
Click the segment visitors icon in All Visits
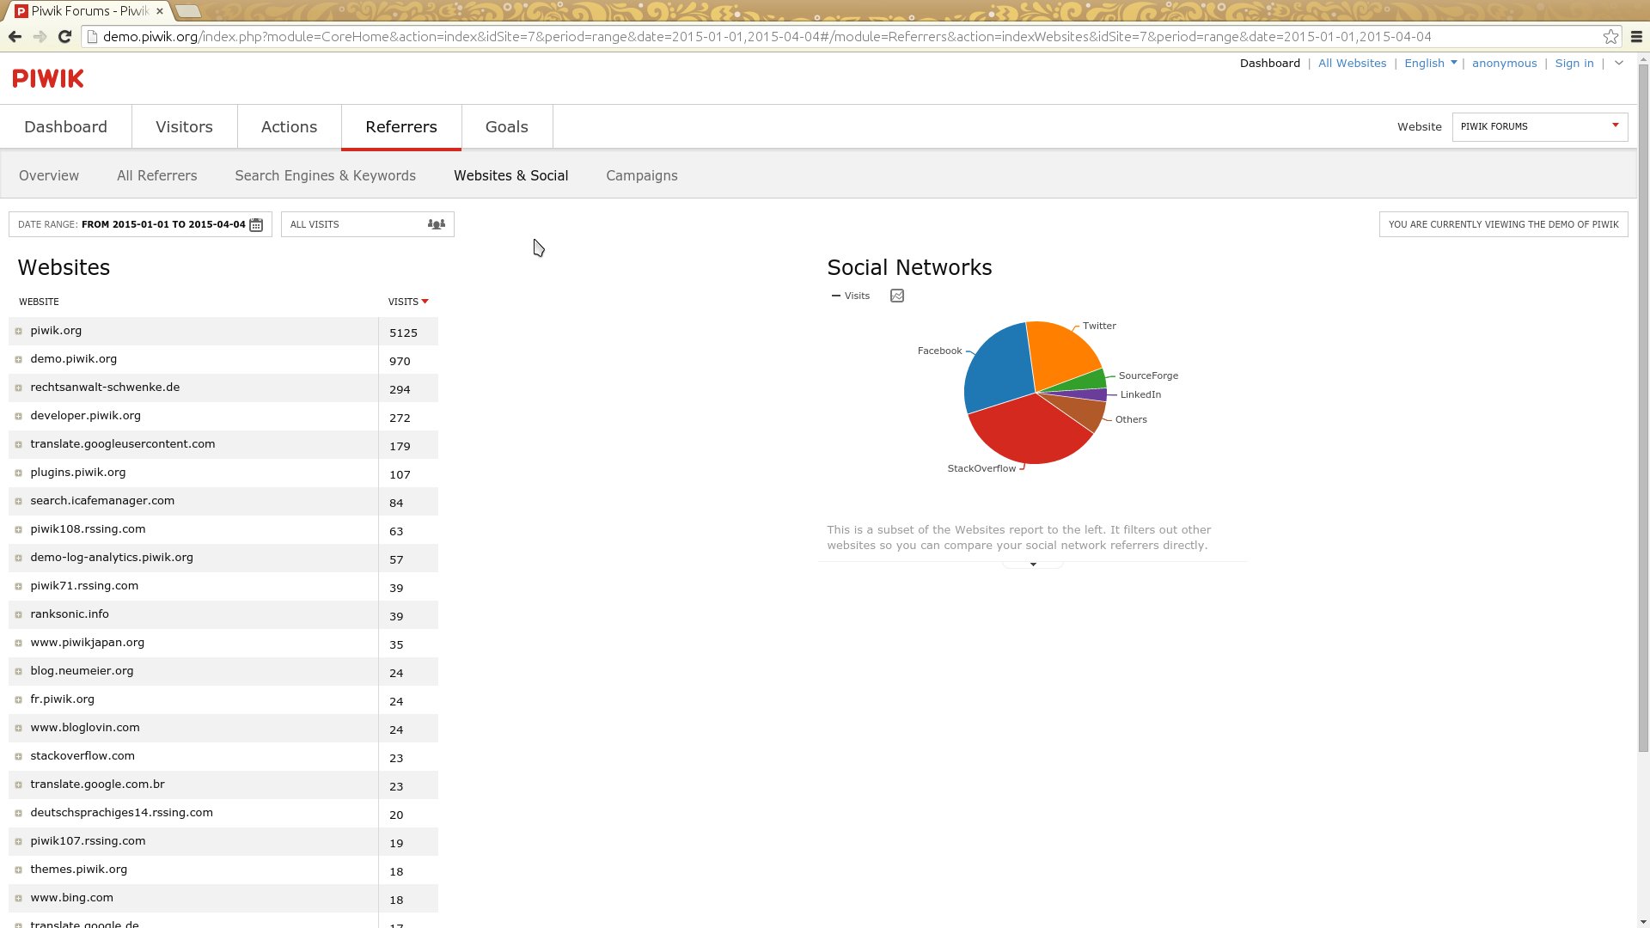click(x=437, y=224)
